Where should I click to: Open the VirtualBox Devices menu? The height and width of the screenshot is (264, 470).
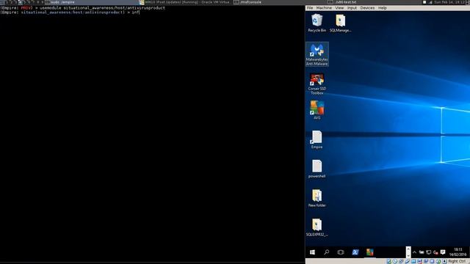coord(367,8)
